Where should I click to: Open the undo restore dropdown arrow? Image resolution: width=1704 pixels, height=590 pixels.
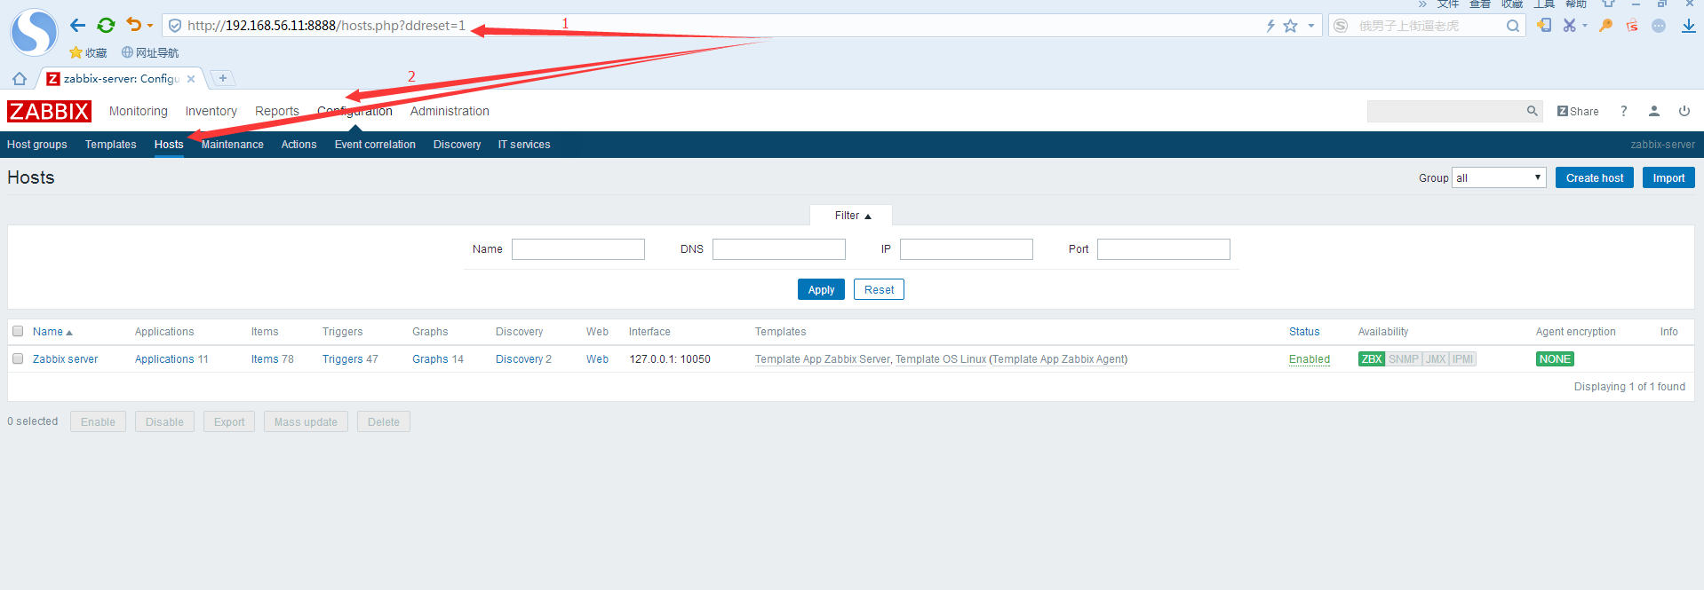tap(149, 26)
